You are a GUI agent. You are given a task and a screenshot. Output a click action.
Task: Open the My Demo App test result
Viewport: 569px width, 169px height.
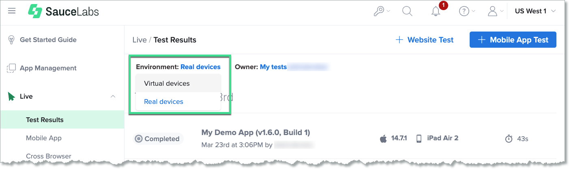(x=256, y=133)
